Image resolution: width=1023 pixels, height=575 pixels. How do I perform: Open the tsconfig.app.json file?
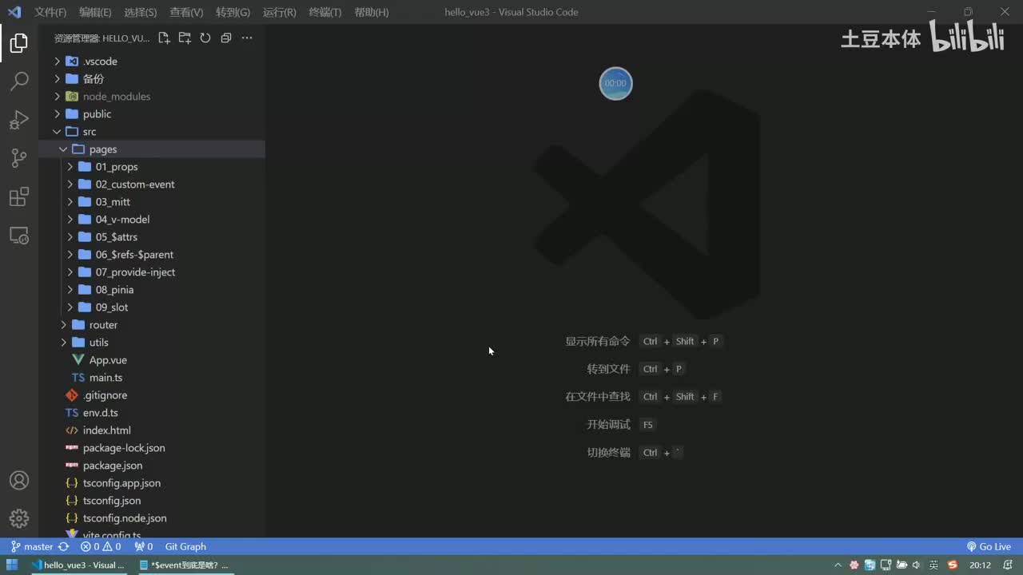(152, 483)
